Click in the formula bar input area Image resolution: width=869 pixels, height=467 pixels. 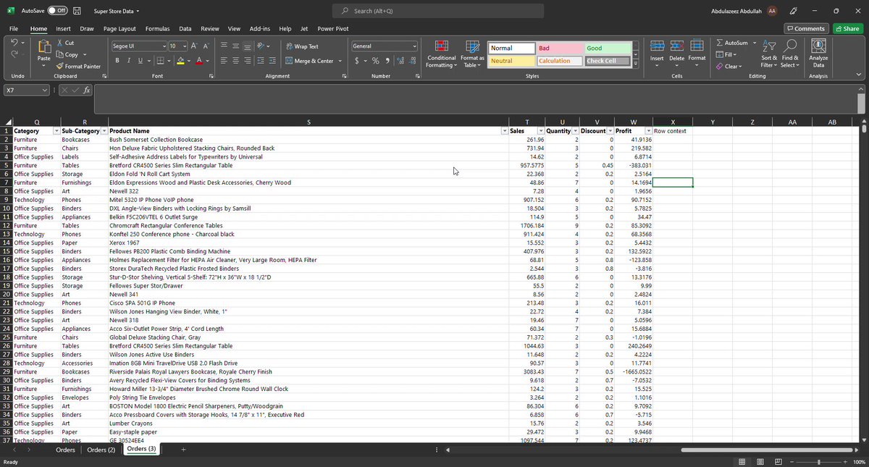pos(475,99)
